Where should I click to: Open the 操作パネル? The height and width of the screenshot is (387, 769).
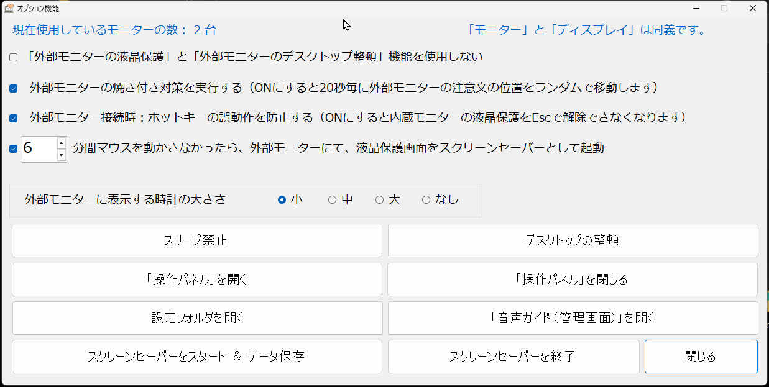click(x=197, y=279)
